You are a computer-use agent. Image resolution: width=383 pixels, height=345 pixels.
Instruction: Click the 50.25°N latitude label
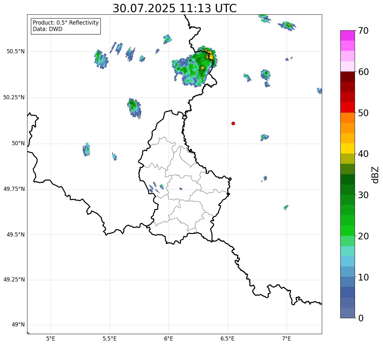pyautogui.click(x=14, y=97)
